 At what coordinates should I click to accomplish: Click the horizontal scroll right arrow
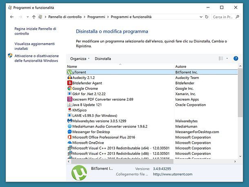point(235,161)
